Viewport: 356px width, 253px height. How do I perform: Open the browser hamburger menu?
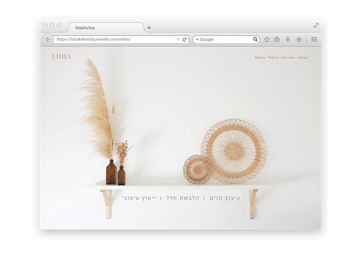pos(314,39)
